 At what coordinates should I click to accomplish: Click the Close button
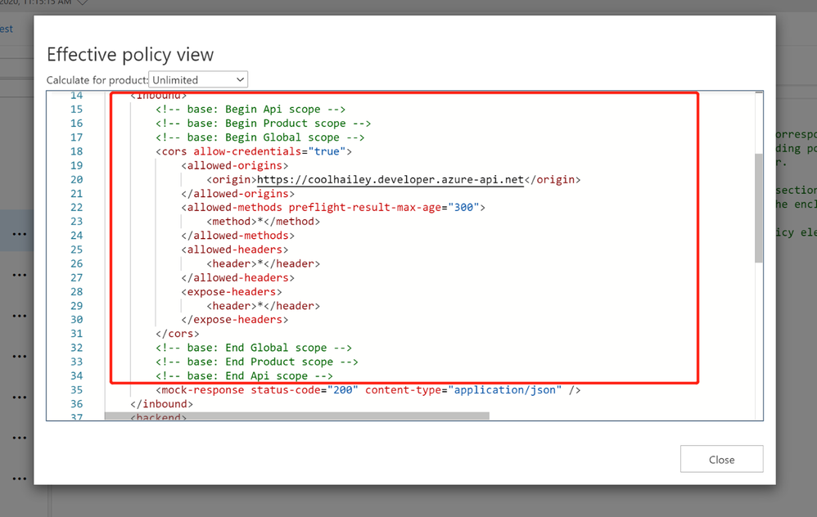click(x=721, y=459)
